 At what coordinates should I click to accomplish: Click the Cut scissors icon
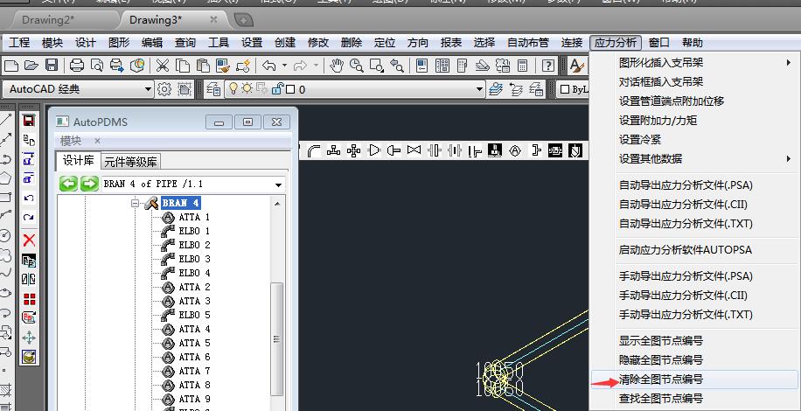click(x=163, y=66)
